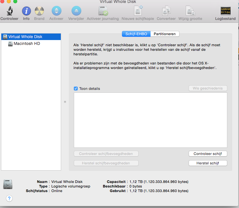
Task: Click the Type value Logische volumegroep
Action: [x=71, y=186]
